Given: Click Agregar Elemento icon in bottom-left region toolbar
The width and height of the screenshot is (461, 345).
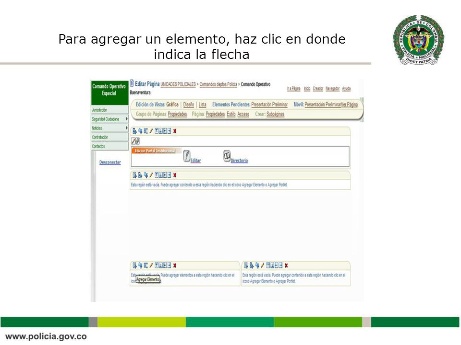Looking at the screenshot, I should click(x=134, y=265).
